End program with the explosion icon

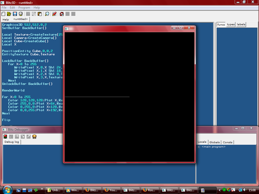pos(34,137)
